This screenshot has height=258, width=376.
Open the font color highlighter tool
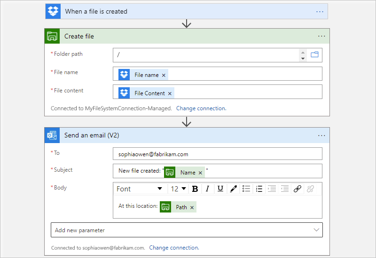point(233,189)
